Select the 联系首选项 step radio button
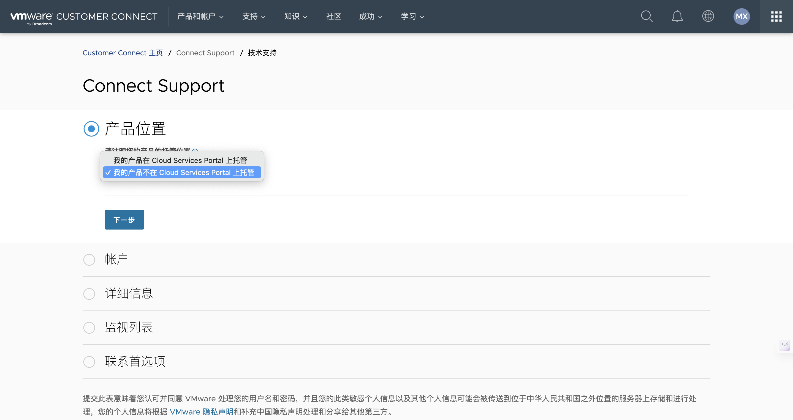 89,362
